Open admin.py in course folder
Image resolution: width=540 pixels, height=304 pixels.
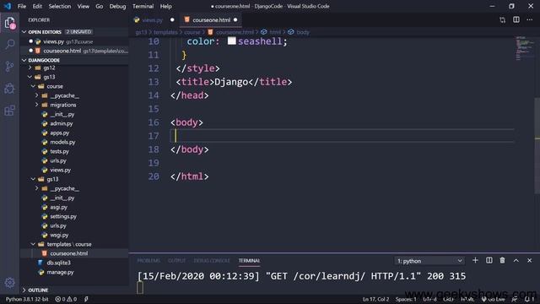[x=62, y=123]
